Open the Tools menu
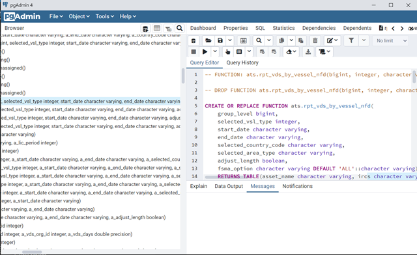417x255 pixels. click(105, 16)
